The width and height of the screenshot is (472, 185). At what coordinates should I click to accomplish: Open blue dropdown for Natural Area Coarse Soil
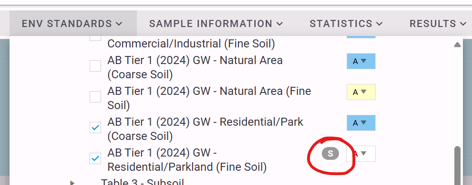[x=361, y=61]
